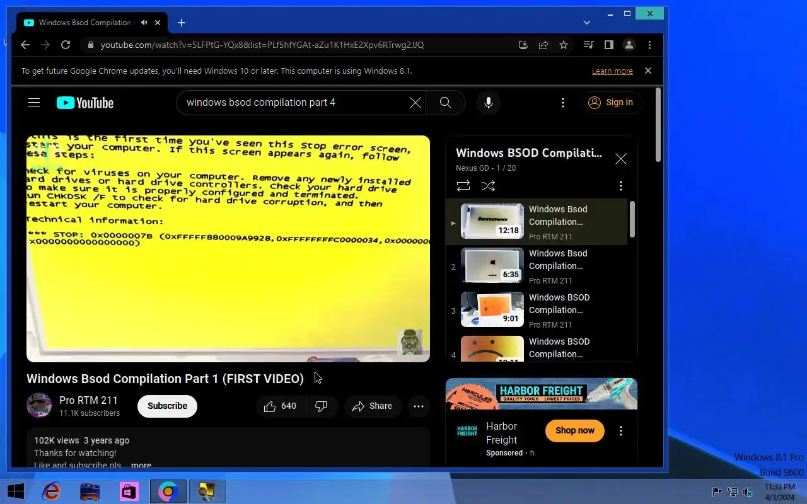Expand the description with ...more
The image size is (807, 504).
tap(141, 465)
